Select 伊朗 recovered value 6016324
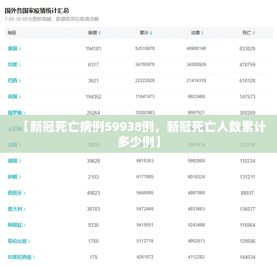The image size is (277, 268). pos(196,177)
